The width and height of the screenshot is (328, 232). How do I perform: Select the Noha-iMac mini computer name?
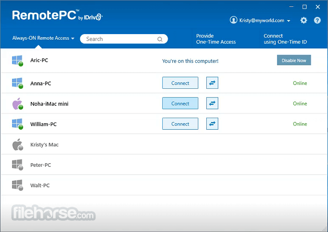point(49,104)
